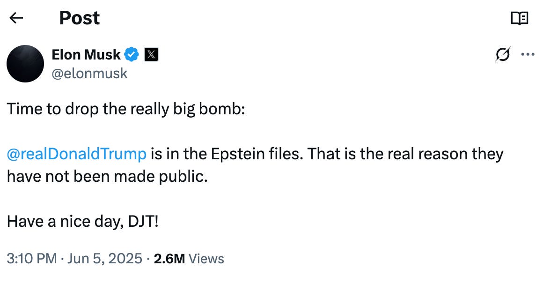
Task: Click the 2.6M view count number
Action: click(169, 259)
